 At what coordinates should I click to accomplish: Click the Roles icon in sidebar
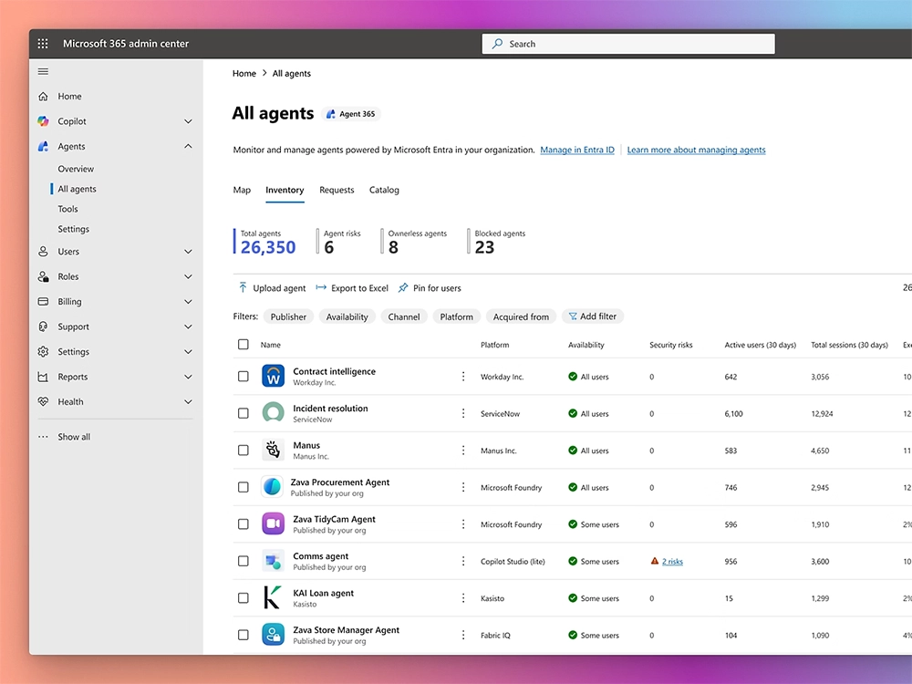point(43,276)
